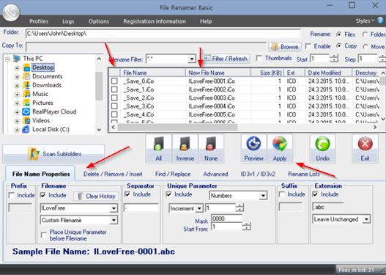Exit the application with Exit button
Screen dimensions: 386x275
(x=365, y=149)
